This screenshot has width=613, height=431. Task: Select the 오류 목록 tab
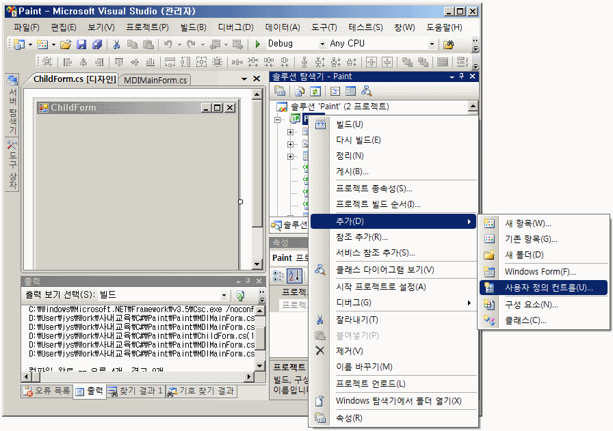[x=47, y=391]
